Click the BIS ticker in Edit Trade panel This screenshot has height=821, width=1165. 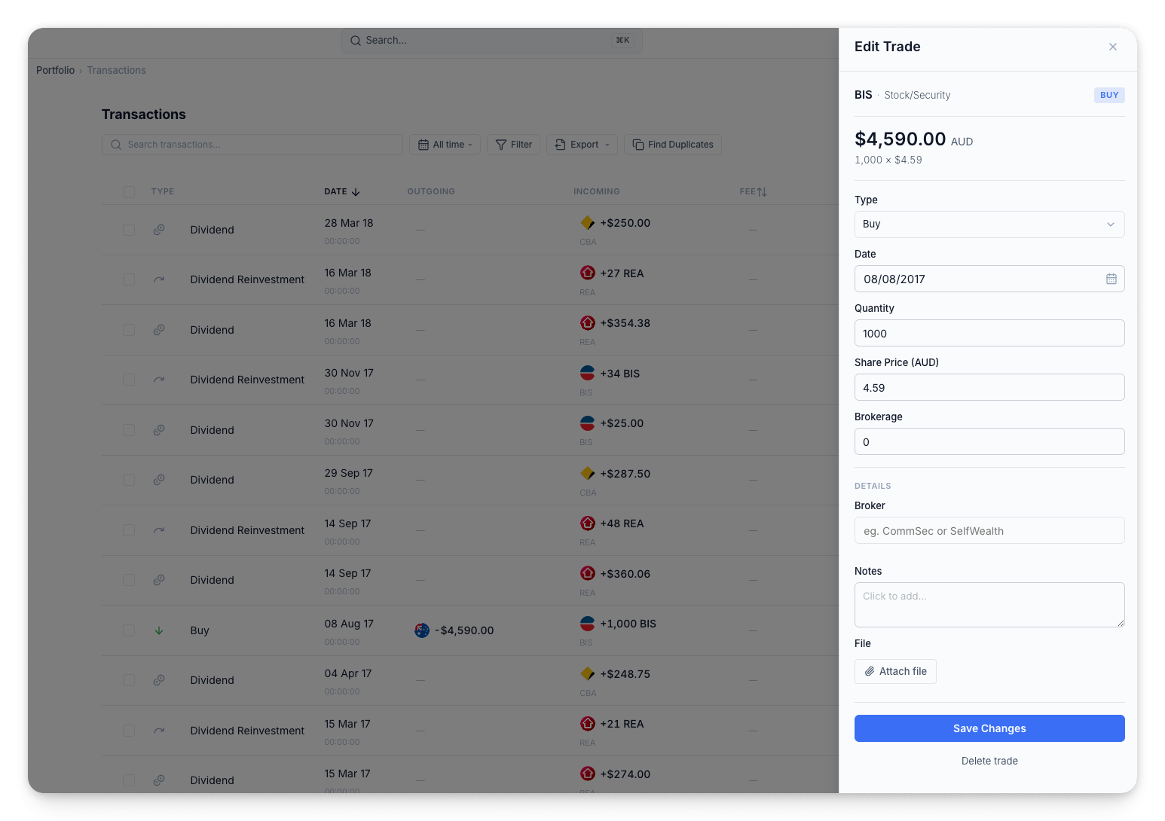pyautogui.click(x=864, y=95)
